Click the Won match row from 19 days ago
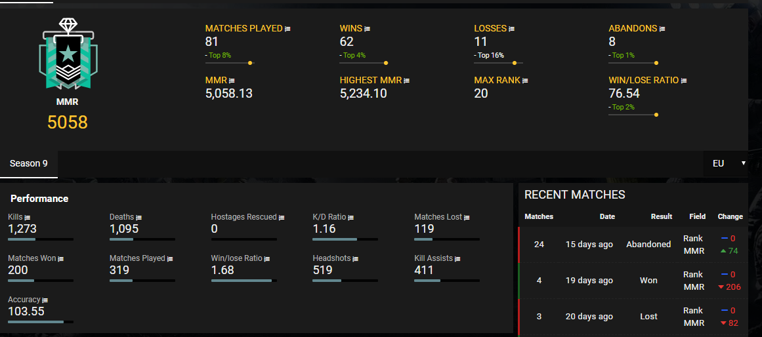This screenshot has width=762, height=337. 633,281
